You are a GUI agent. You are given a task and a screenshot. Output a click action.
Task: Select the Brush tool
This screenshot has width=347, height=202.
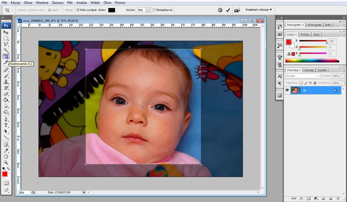coord(6,76)
